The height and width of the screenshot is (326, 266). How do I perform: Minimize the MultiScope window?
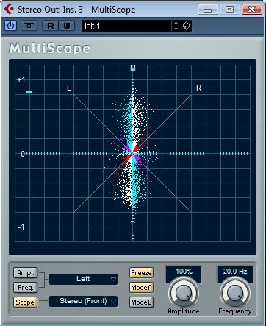208,10
